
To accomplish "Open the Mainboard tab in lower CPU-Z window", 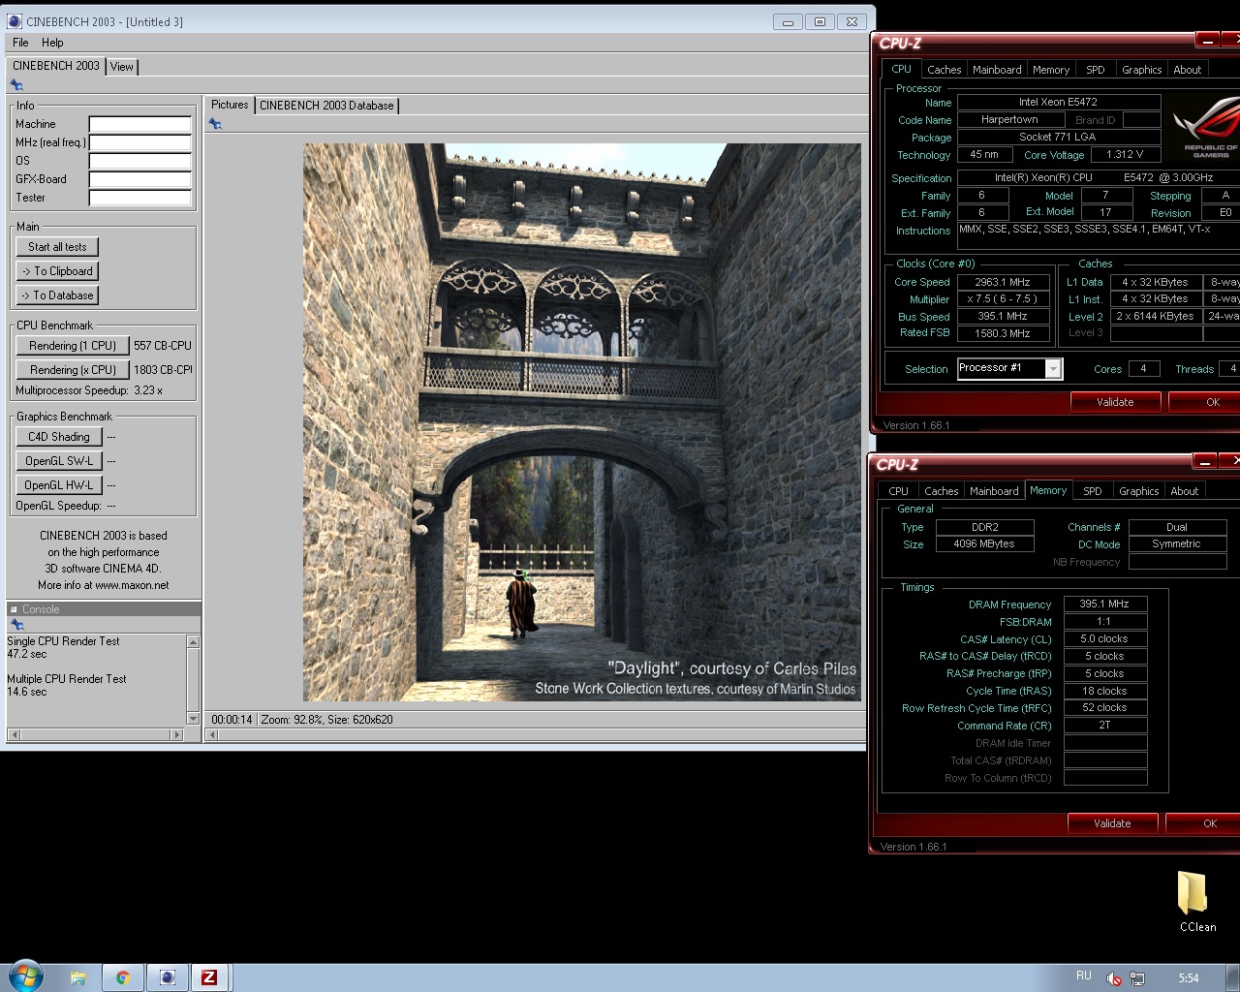I will pos(994,491).
